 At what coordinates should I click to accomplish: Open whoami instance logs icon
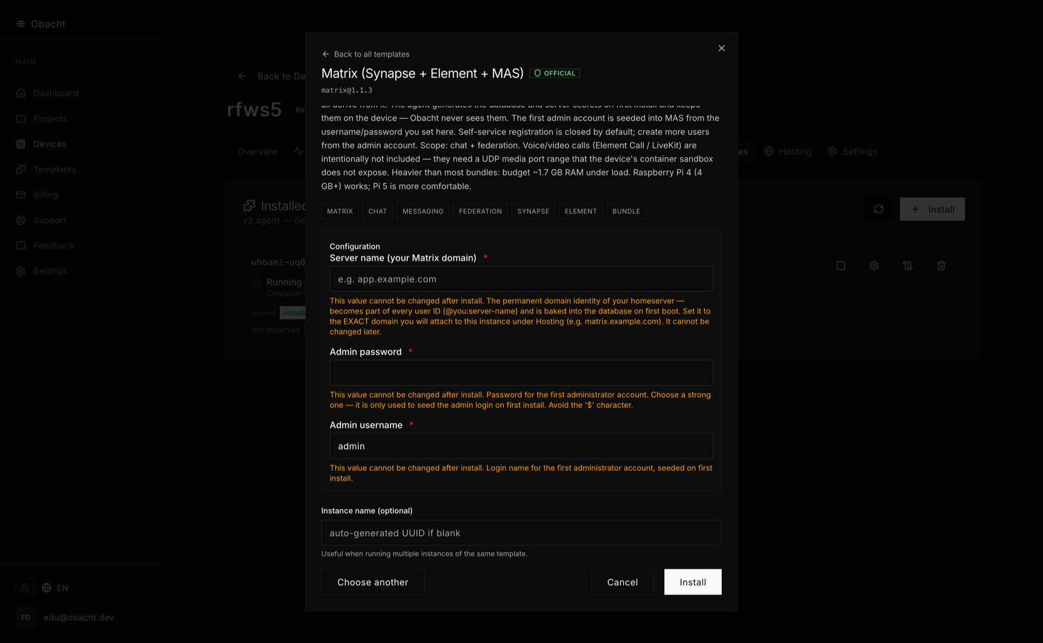[x=907, y=266]
